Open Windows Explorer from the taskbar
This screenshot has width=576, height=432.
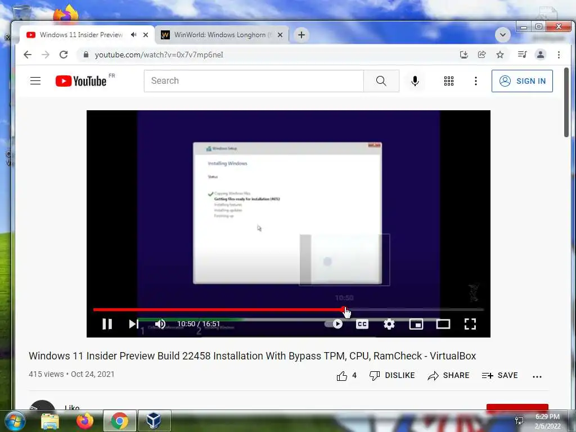pyautogui.click(x=50, y=421)
